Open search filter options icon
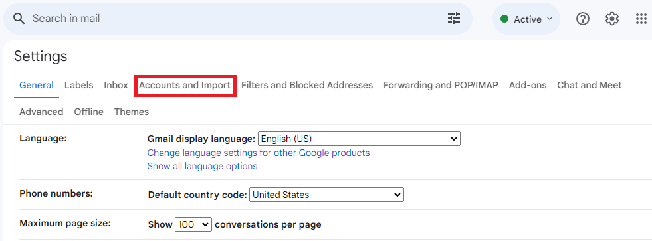This screenshot has height=241, width=652. 454,19
